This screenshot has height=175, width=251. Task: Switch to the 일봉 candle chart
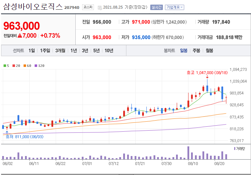(x=184, y=51)
